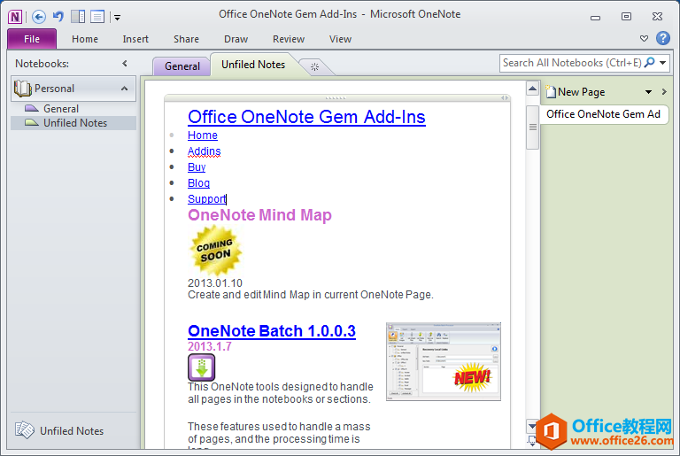Click the green download icon under OneNote Batch

pyautogui.click(x=201, y=367)
